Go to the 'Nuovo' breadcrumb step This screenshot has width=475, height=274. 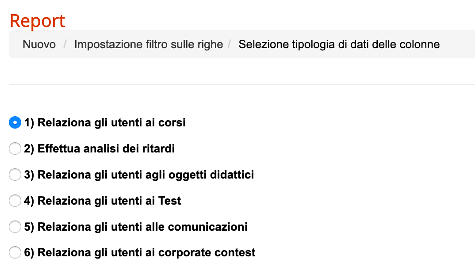39,44
